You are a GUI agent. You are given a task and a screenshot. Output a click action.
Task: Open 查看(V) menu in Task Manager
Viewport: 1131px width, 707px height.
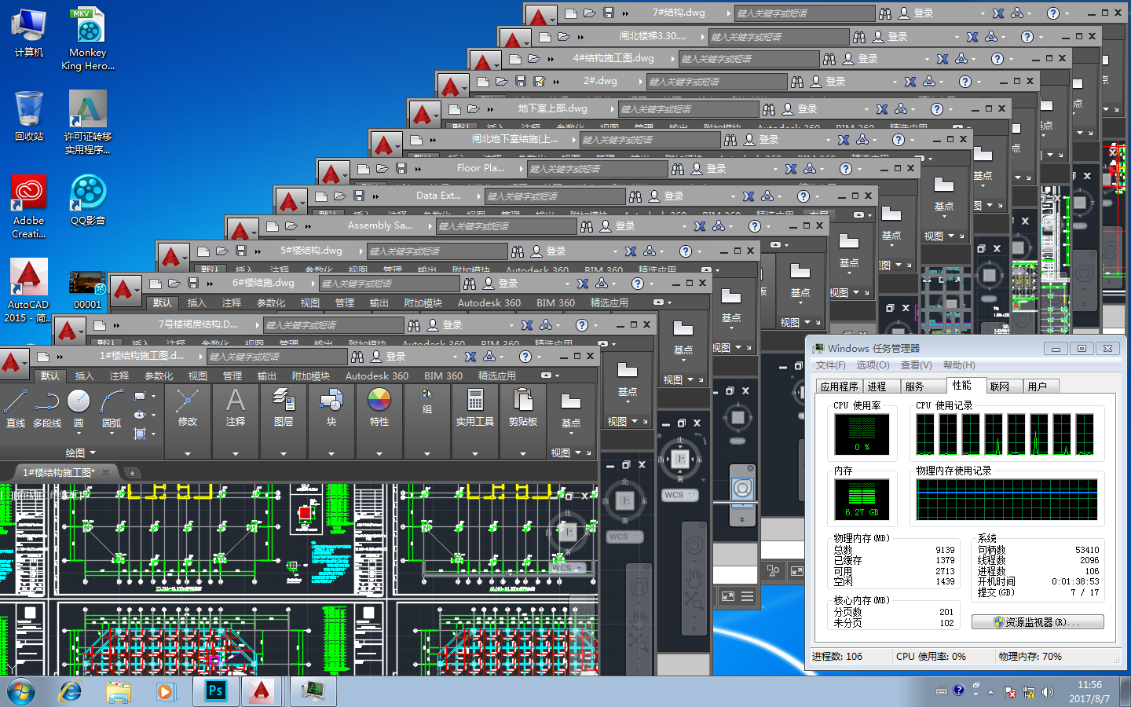coord(916,365)
